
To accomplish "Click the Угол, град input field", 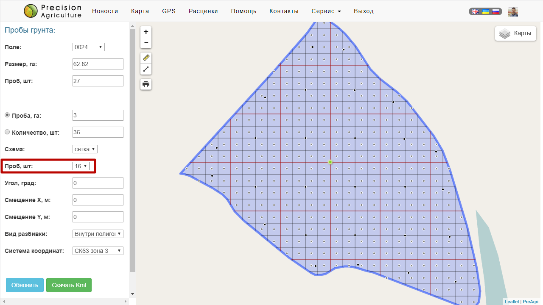I will click(x=98, y=183).
